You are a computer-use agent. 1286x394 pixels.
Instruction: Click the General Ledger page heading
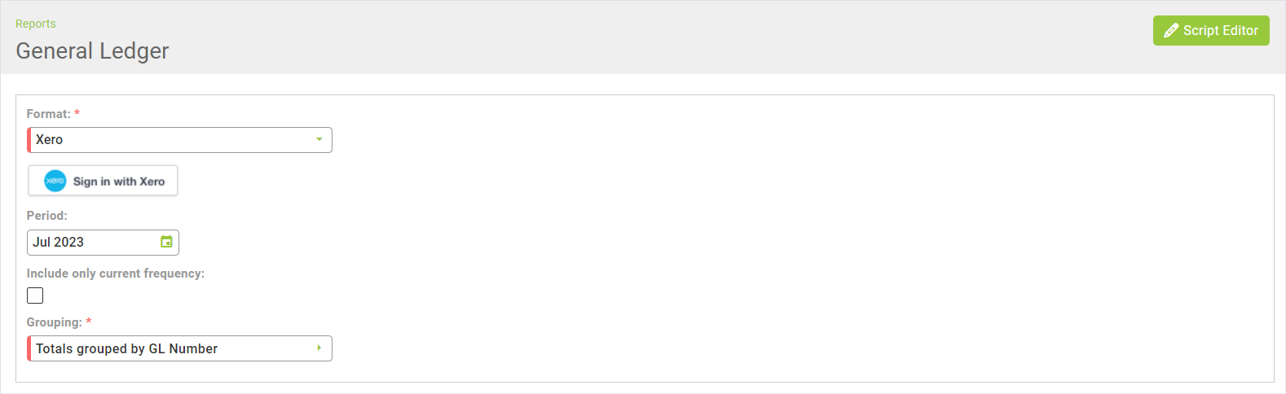point(92,50)
